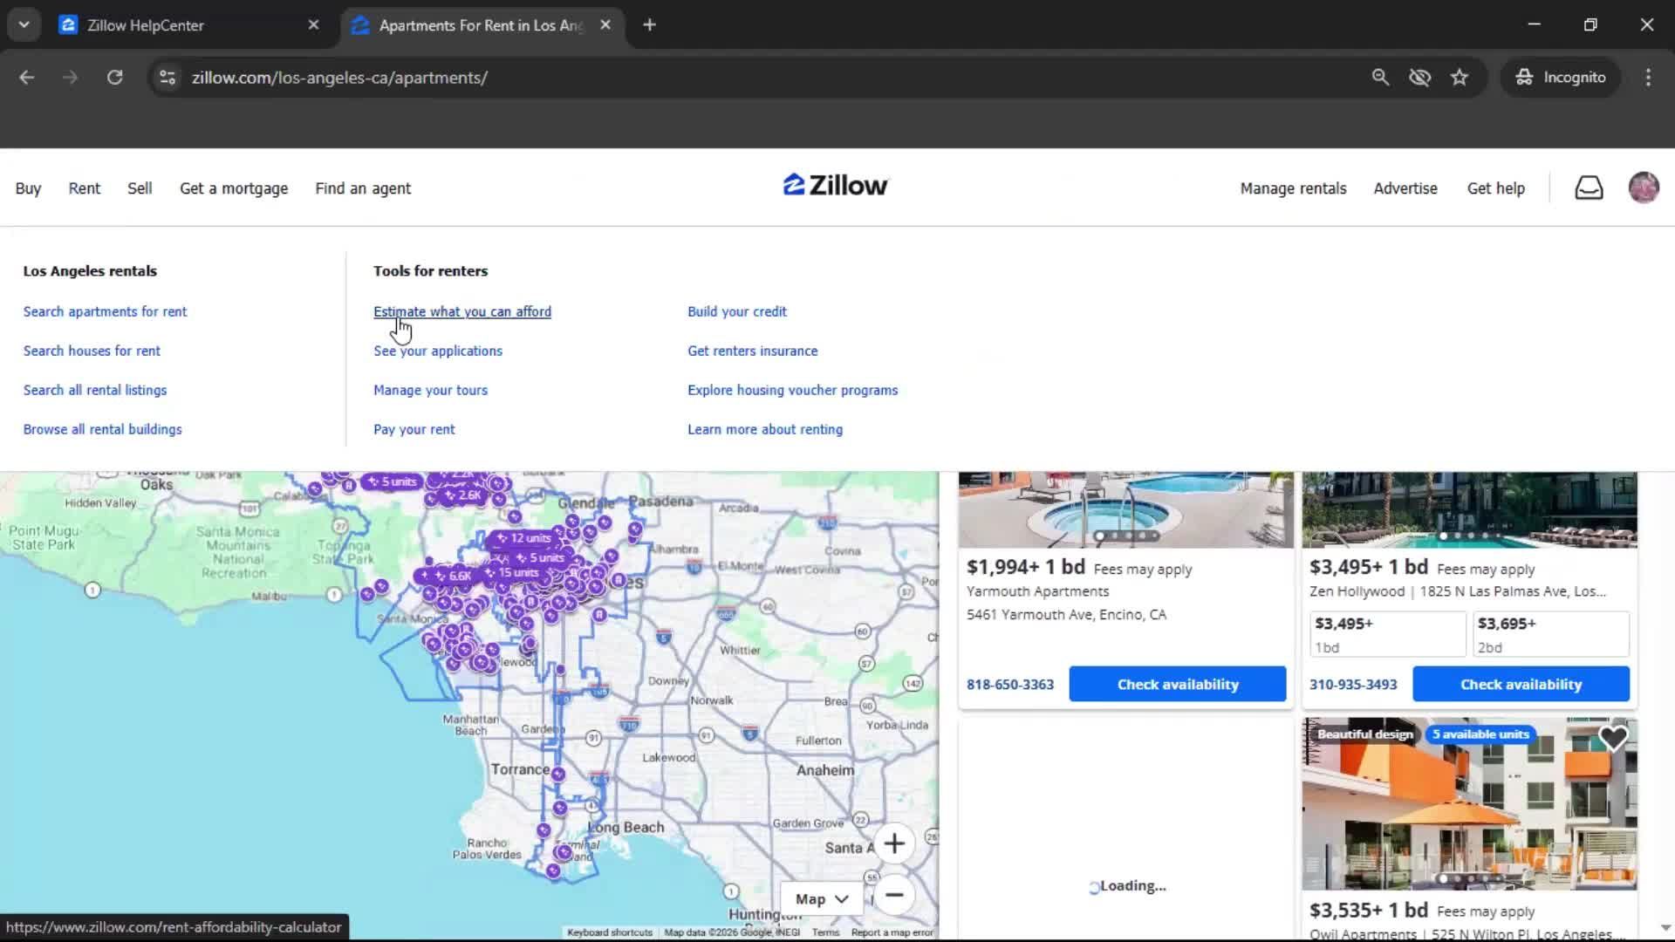Toggle the save heart on Qwil Apartments
1675x942 pixels.
coord(1613,738)
